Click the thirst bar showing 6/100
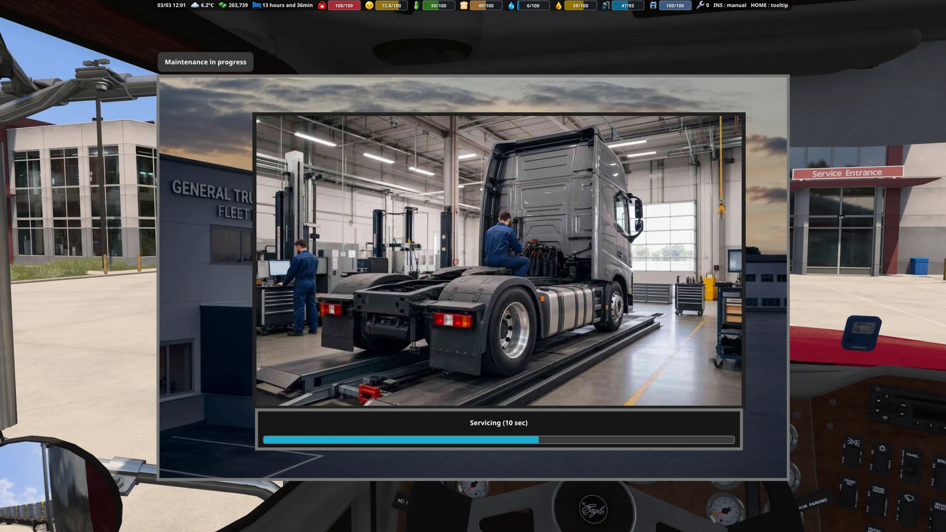Image resolution: width=946 pixels, height=532 pixels. click(533, 6)
